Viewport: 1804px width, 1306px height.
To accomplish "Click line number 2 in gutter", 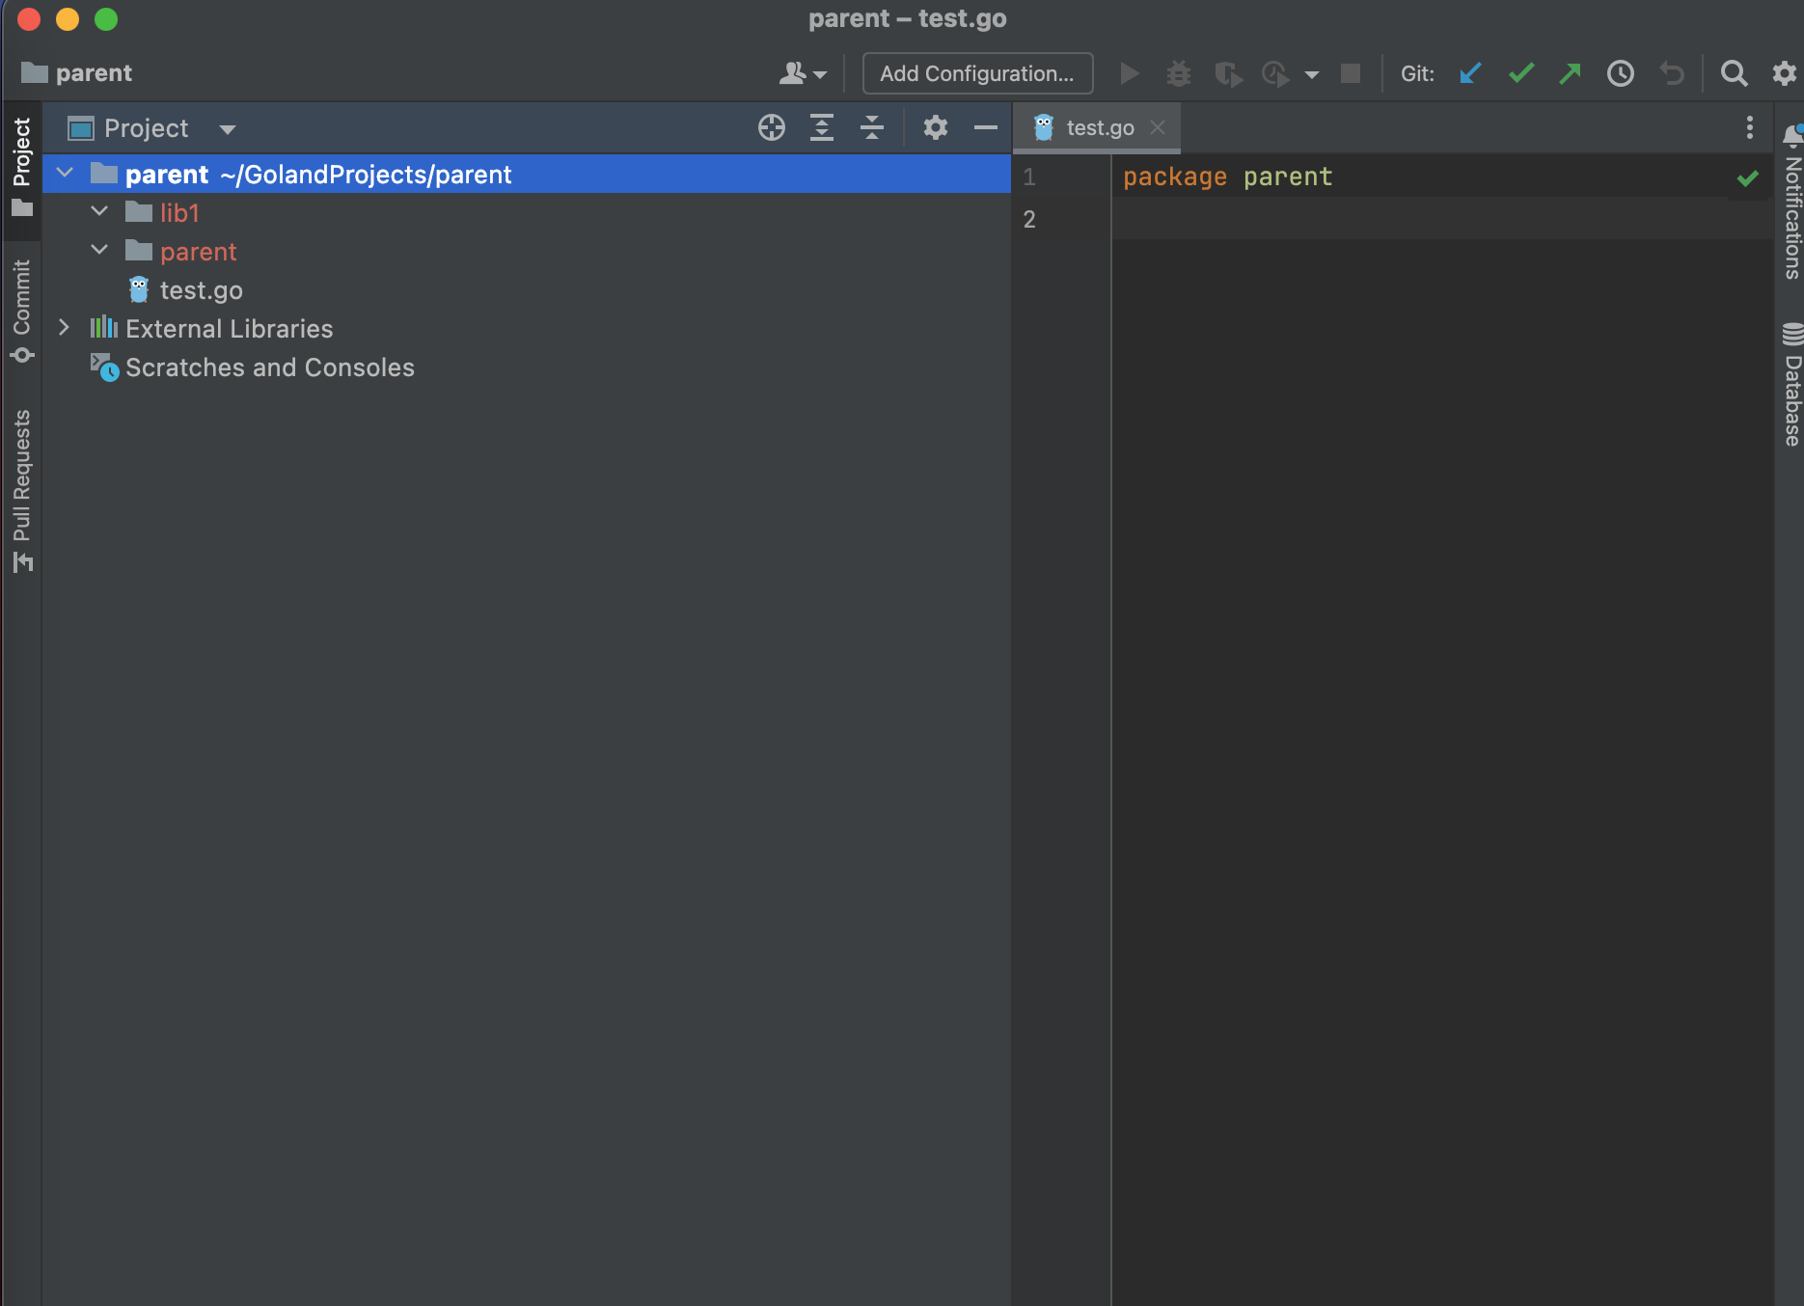I will tap(1029, 220).
